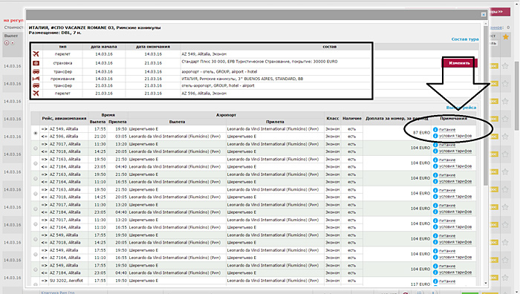This screenshot has height=294, width=520.
Task: Select the AZ 7017 / AZ 7184 flight option
Action: [x=36, y=209]
